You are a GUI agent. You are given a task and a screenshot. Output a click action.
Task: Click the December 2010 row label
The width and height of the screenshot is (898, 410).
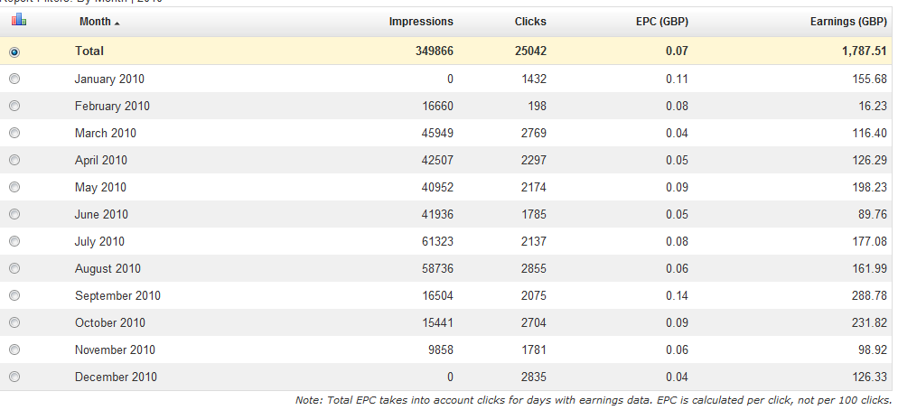click(116, 377)
